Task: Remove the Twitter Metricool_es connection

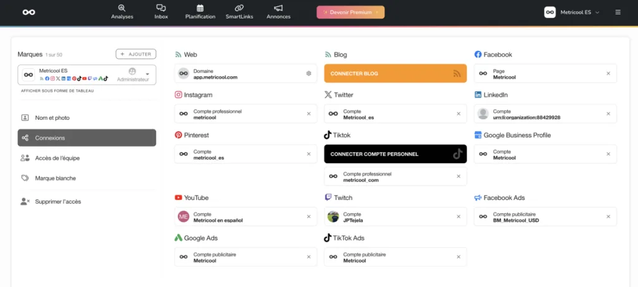Action: 459,114
